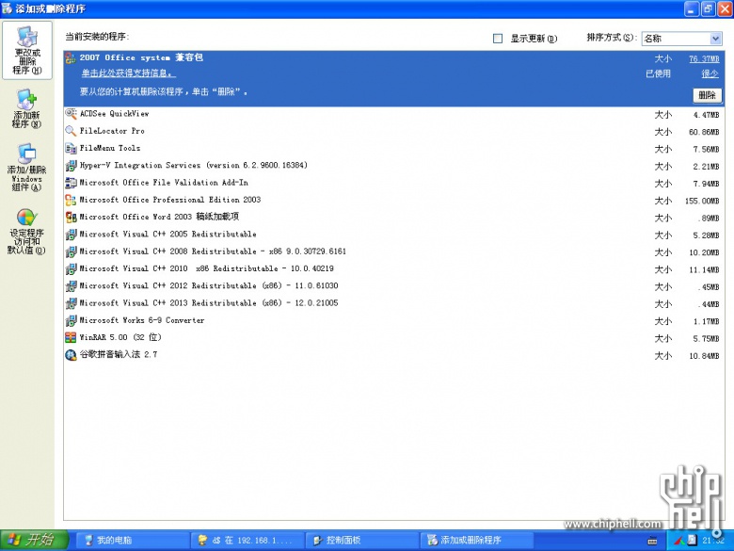The image size is (734, 551).
Task: Open the Start button on taskbar
Action: coord(34,541)
